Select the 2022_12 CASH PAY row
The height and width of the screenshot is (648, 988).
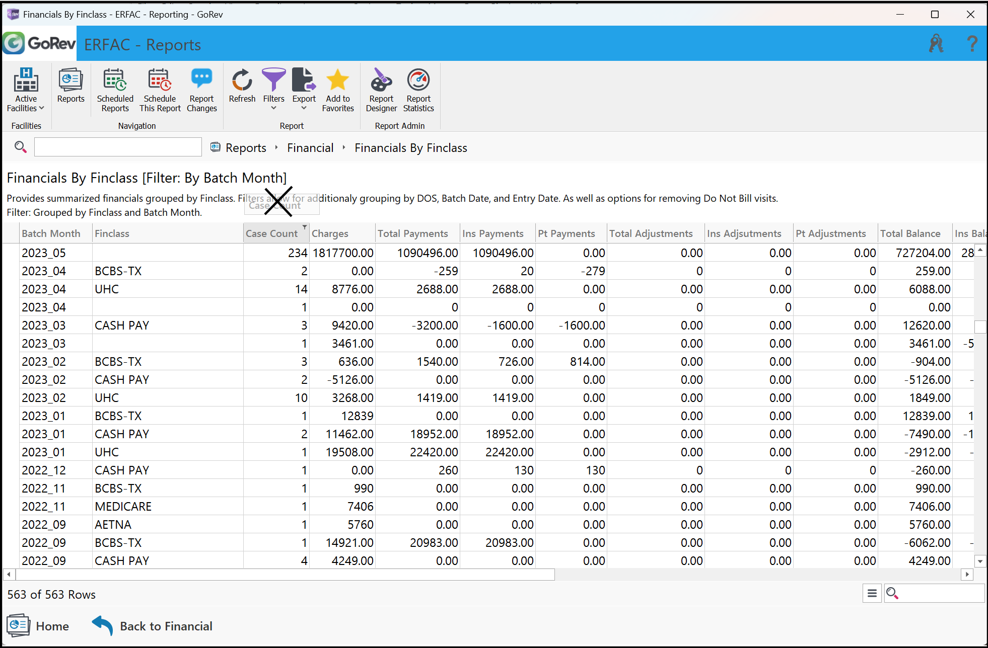(487, 470)
